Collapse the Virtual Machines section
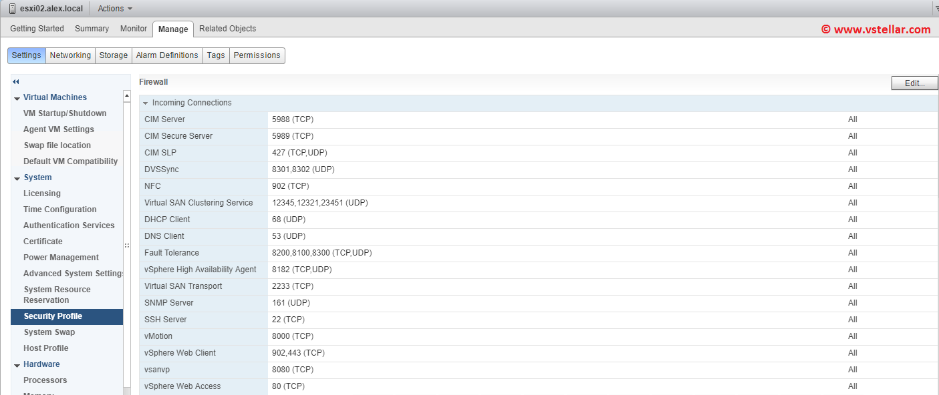 point(17,97)
